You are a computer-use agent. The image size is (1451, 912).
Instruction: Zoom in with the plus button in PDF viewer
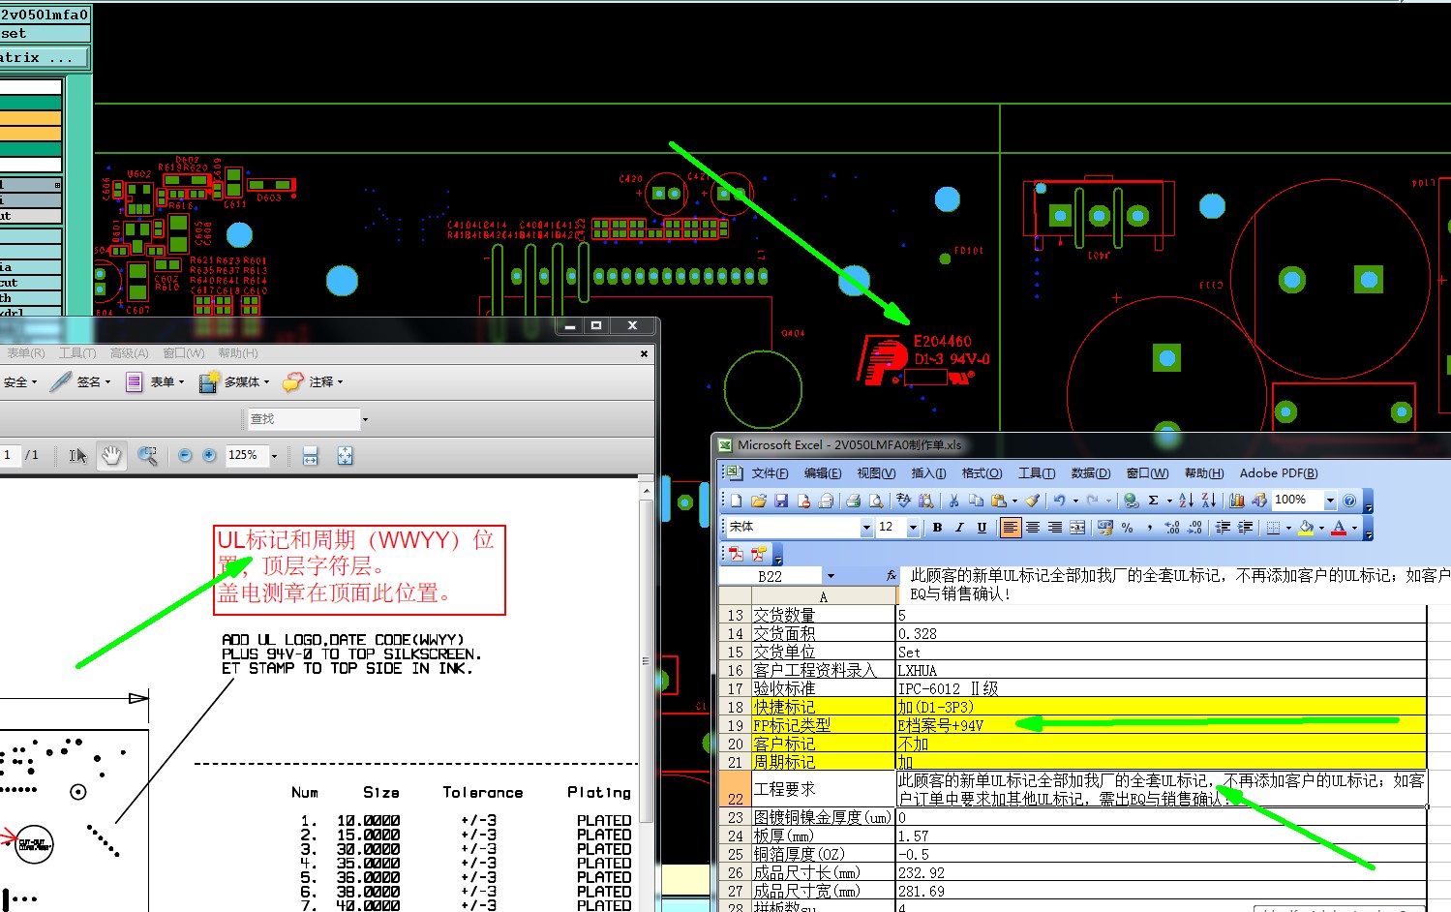click(209, 456)
